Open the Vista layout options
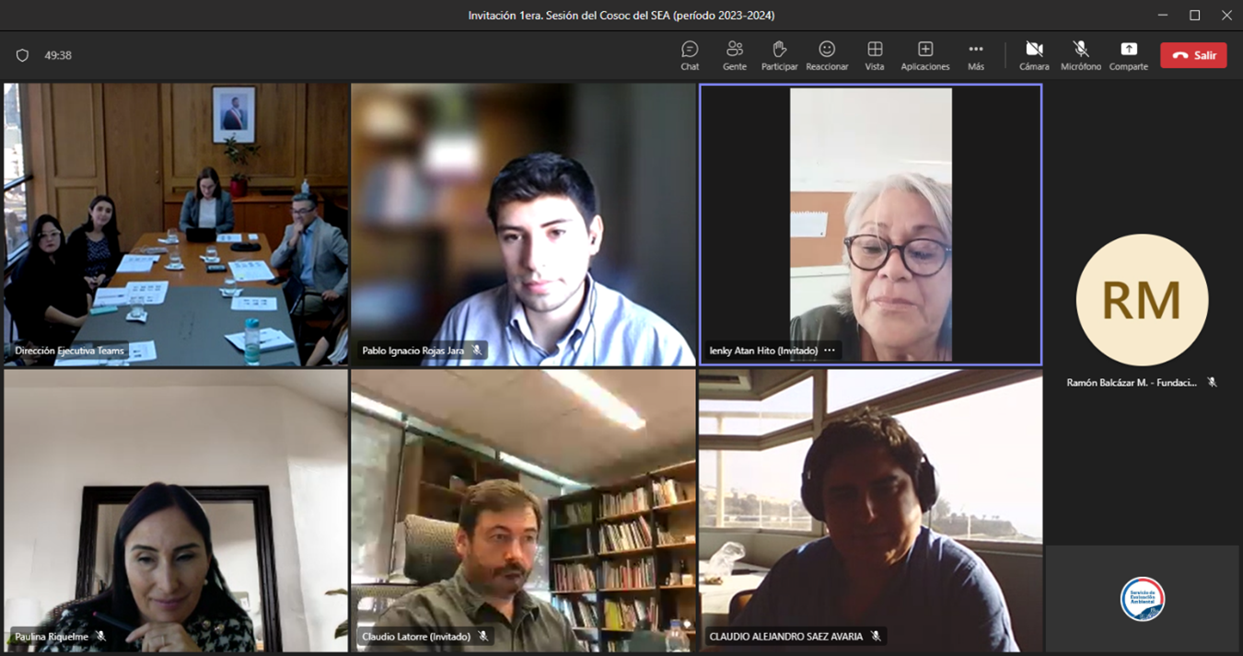Screen dimensions: 1243x656 click(x=875, y=55)
